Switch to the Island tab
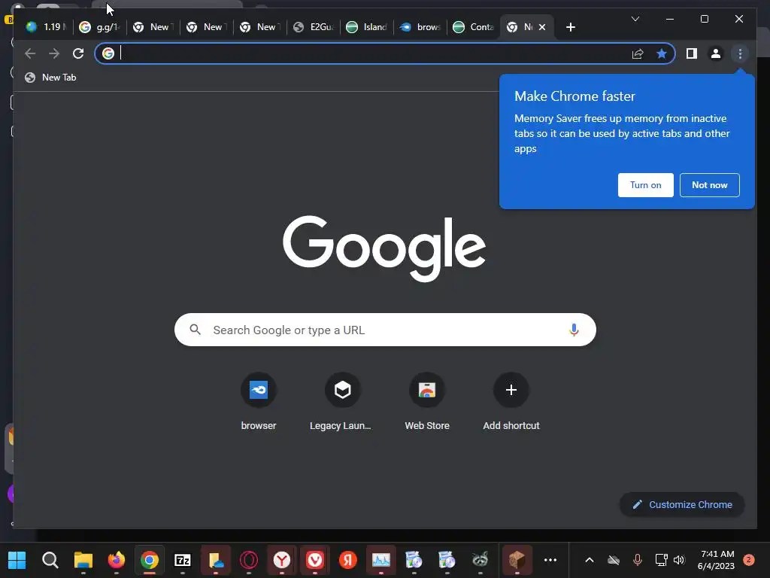Viewport: 770px width, 578px height. click(367, 27)
